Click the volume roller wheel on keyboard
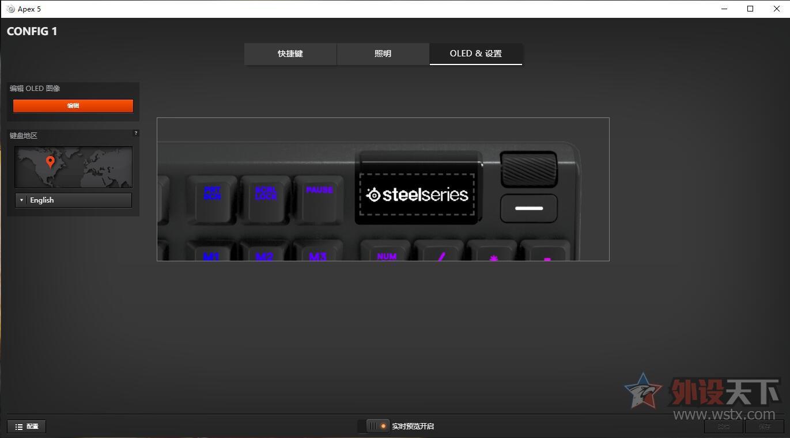 529,169
